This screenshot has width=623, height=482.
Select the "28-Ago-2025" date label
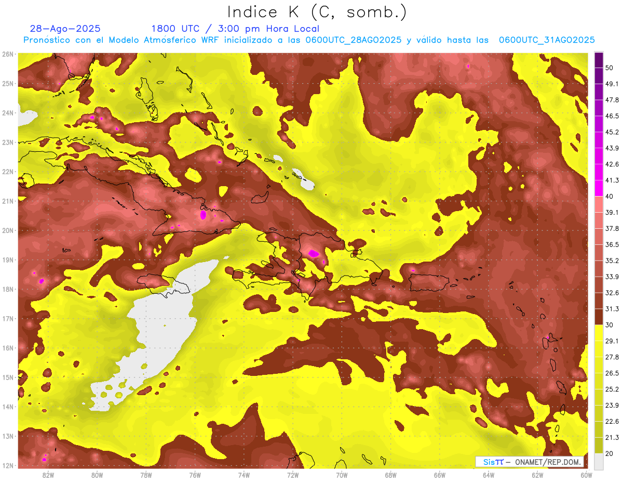(65, 29)
